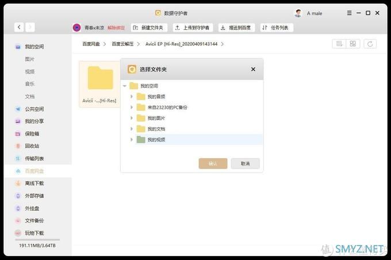This screenshot has width=391, height=260.
Task: Open 音乐 in sidebar
Action: click(30, 84)
